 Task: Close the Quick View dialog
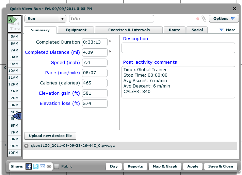tap(234, 9)
